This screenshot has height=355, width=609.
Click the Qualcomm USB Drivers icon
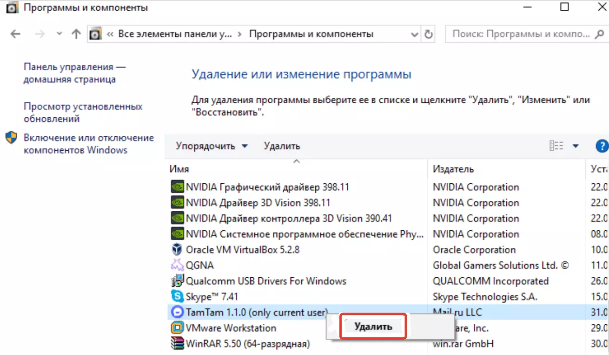pyautogui.click(x=177, y=281)
